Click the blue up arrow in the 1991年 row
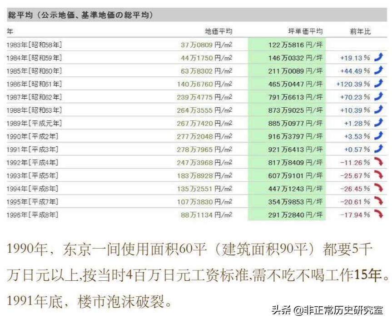The width and height of the screenshot is (392, 324). click(x=379, y=149)
